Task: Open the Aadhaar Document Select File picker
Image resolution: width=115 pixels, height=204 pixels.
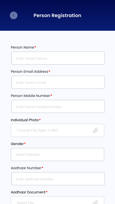Action: [x=58, y=200]
